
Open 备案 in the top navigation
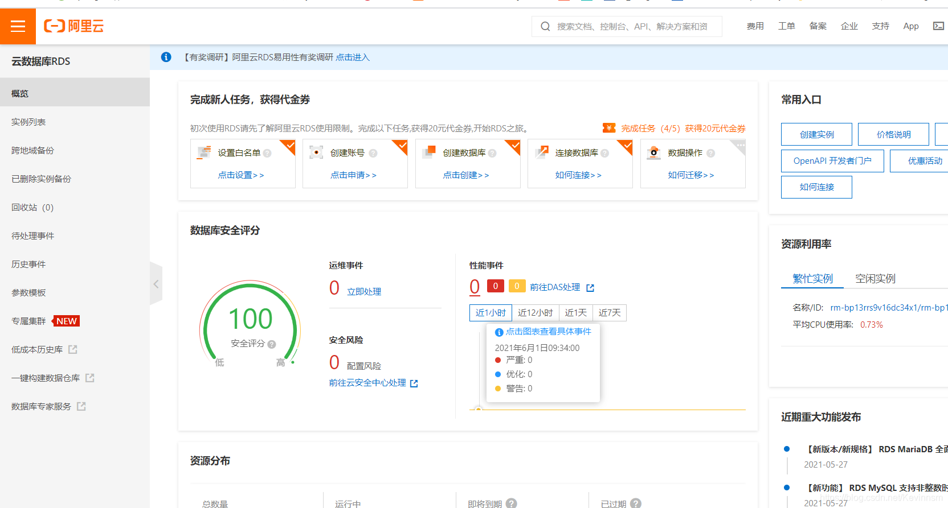tap(818, 26)
